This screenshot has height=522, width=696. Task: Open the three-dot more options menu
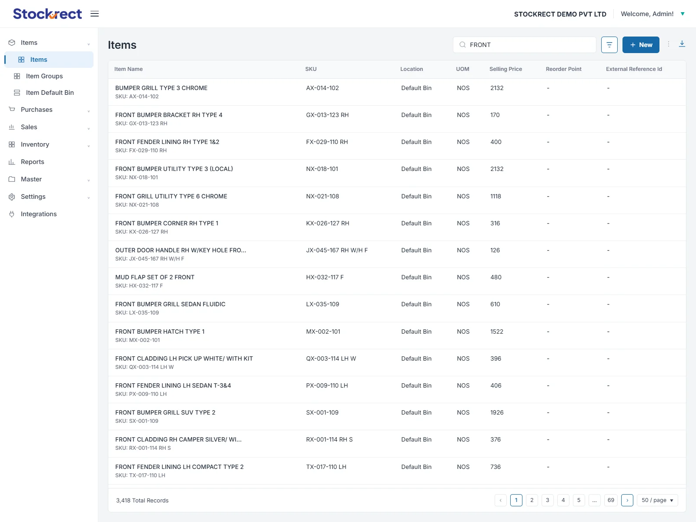point(669,44)
